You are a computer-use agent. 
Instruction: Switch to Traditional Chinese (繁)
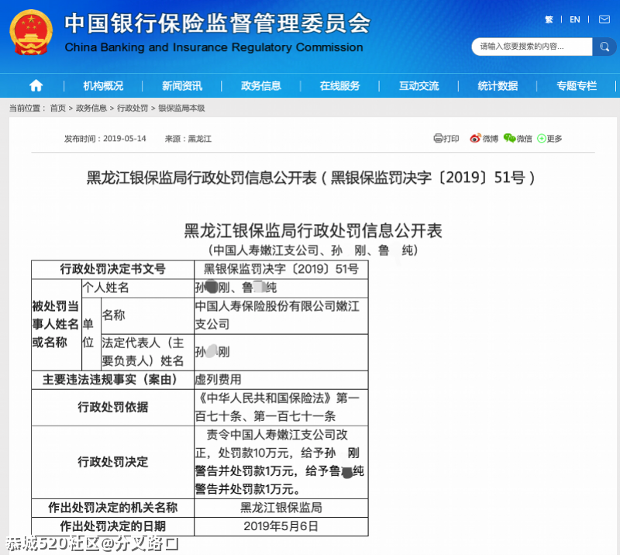click(549, 20)
